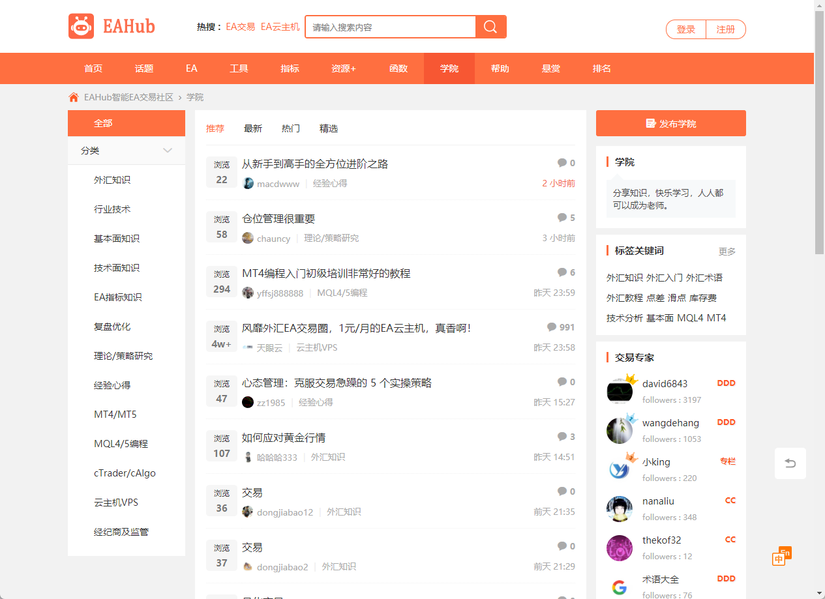The height and width of the screenshot is (599, 825).
Task: Open david6843's avatar with crown
Action: click(x=620, y=390)
